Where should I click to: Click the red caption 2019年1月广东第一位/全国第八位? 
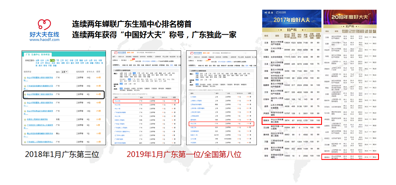coord(184,154)
